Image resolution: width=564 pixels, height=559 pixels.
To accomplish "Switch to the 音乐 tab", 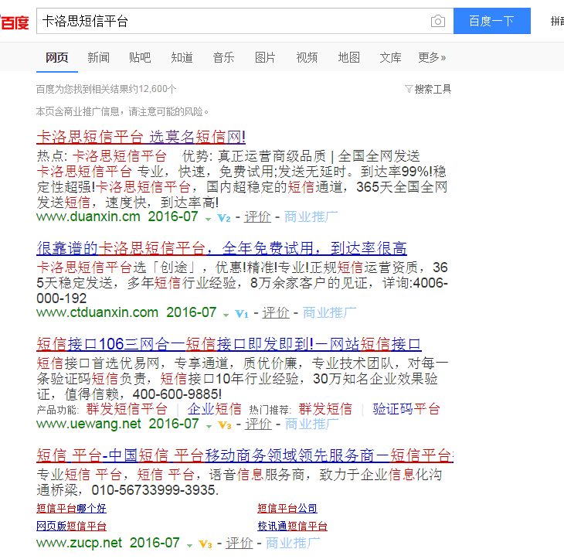I will [224, 57].
